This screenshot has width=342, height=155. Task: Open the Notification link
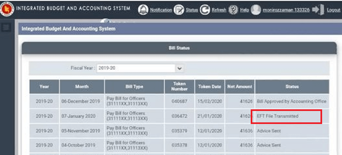tap(161, 10)
